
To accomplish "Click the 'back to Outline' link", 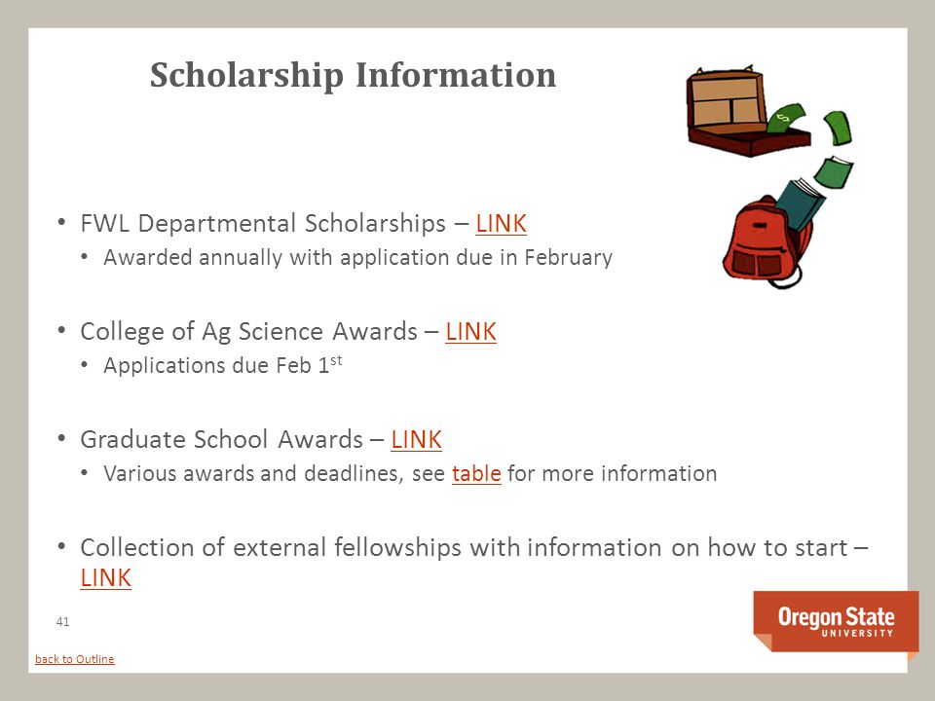I will (x=75, y=659).
